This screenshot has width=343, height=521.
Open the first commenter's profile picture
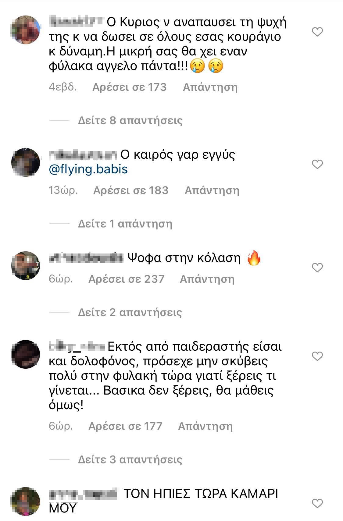26,30
